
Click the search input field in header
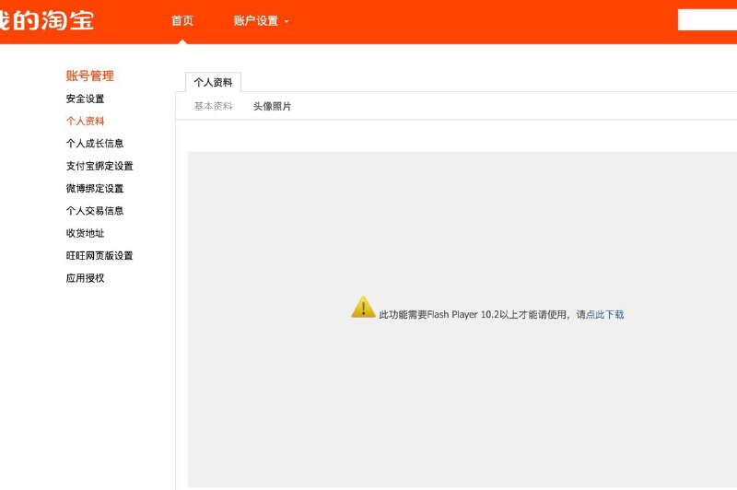tap(707, 20)
